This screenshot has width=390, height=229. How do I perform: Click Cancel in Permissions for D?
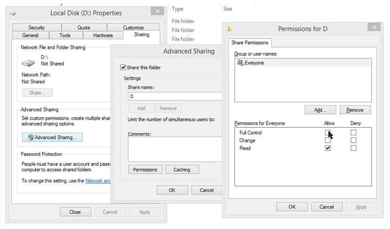pos(327,207)
